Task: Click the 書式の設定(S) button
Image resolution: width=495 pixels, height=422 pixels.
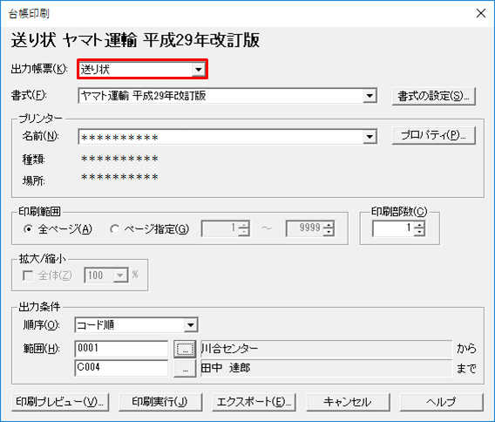Action: (x=433, y=96)
